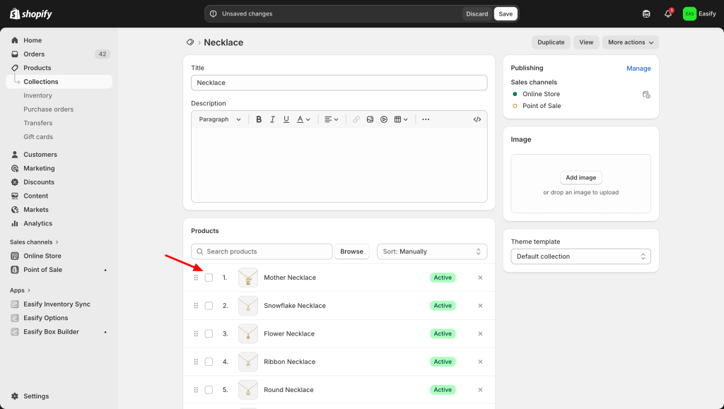This screenshot has height=409, width=724.
Task: Click the insert image icon in editor
Action: point(370,119)
